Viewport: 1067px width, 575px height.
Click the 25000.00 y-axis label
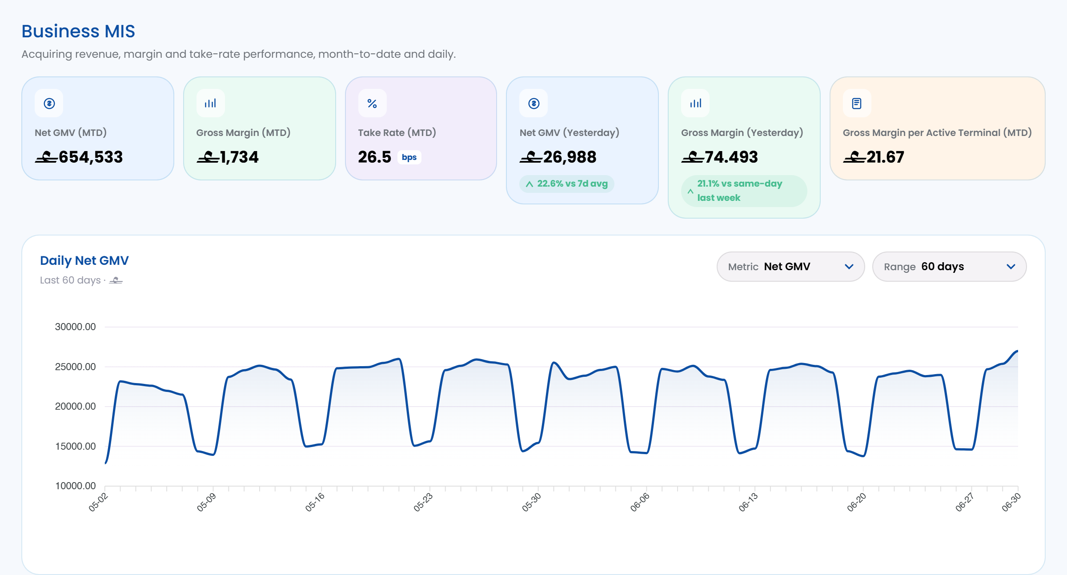[x=75, y=367]
